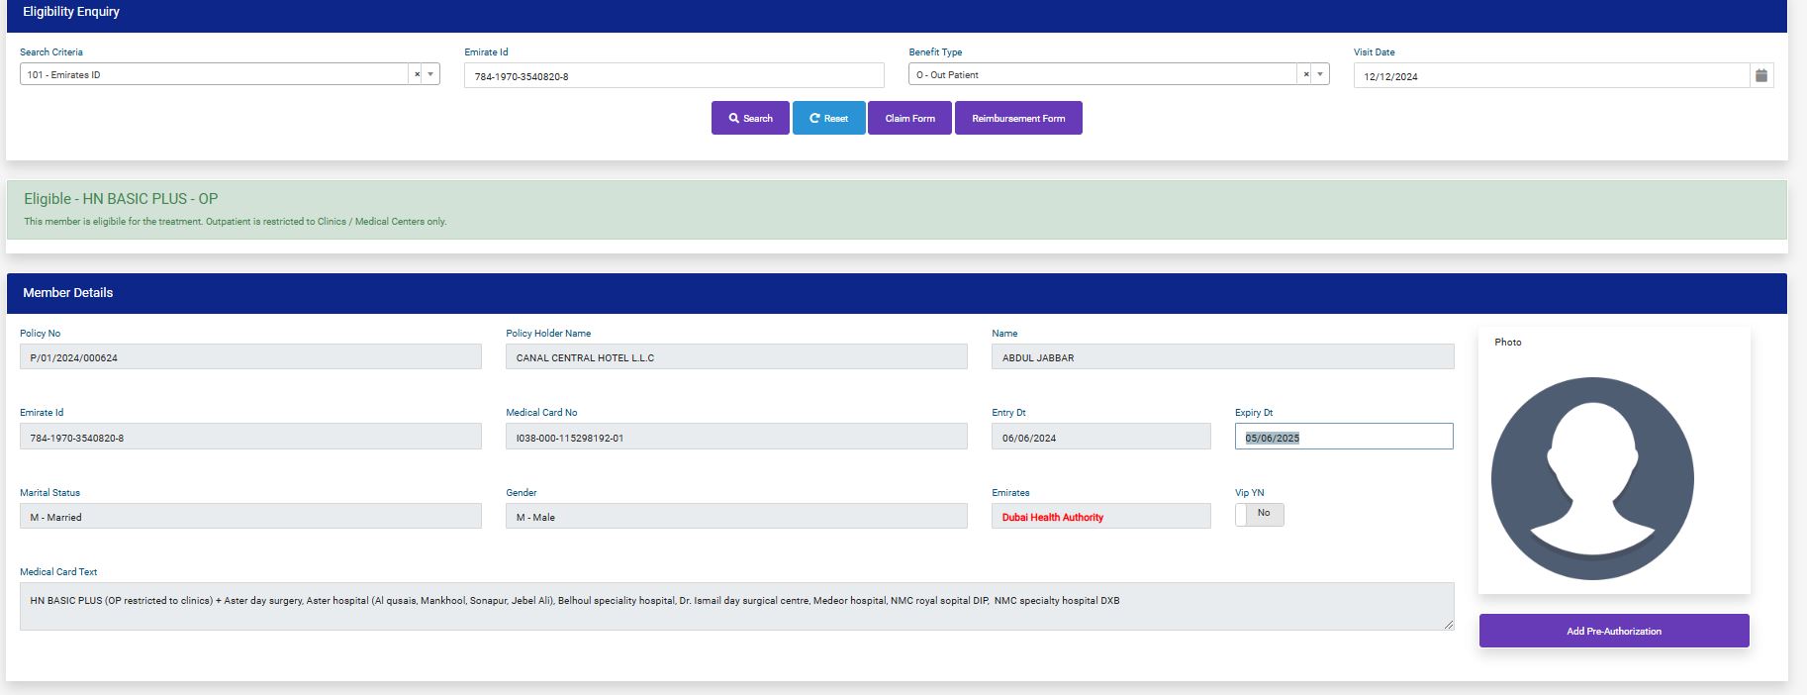Screen dimensions: 1807x695
Task: Click the Emirate Id search input field
Action: click(673, 76)
